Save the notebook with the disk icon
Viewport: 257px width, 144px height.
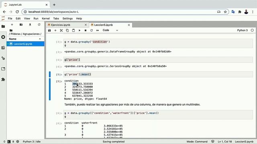pyautogui.click(x=49, y=30)
